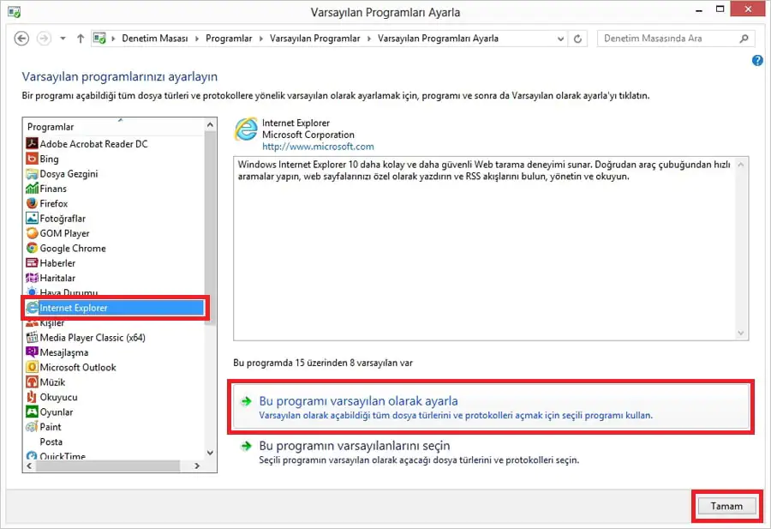Click description scroll down arrow

(x=741, y=334)
